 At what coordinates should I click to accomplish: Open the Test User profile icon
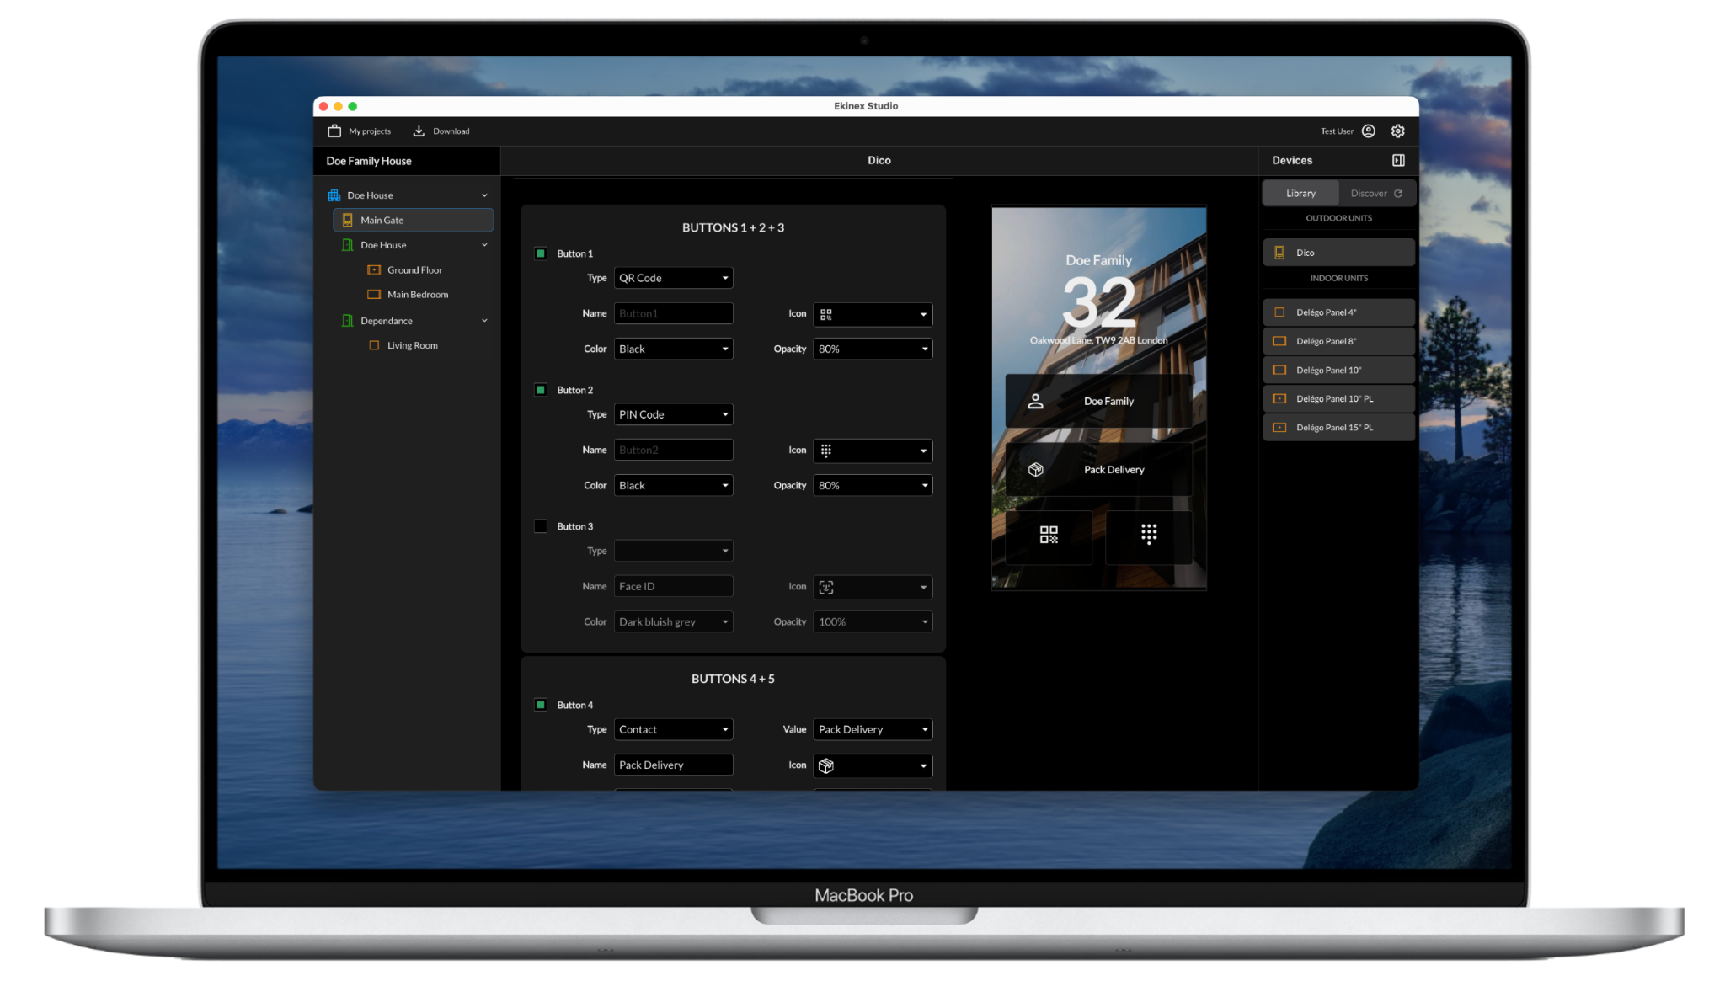tap(1369, 131)
